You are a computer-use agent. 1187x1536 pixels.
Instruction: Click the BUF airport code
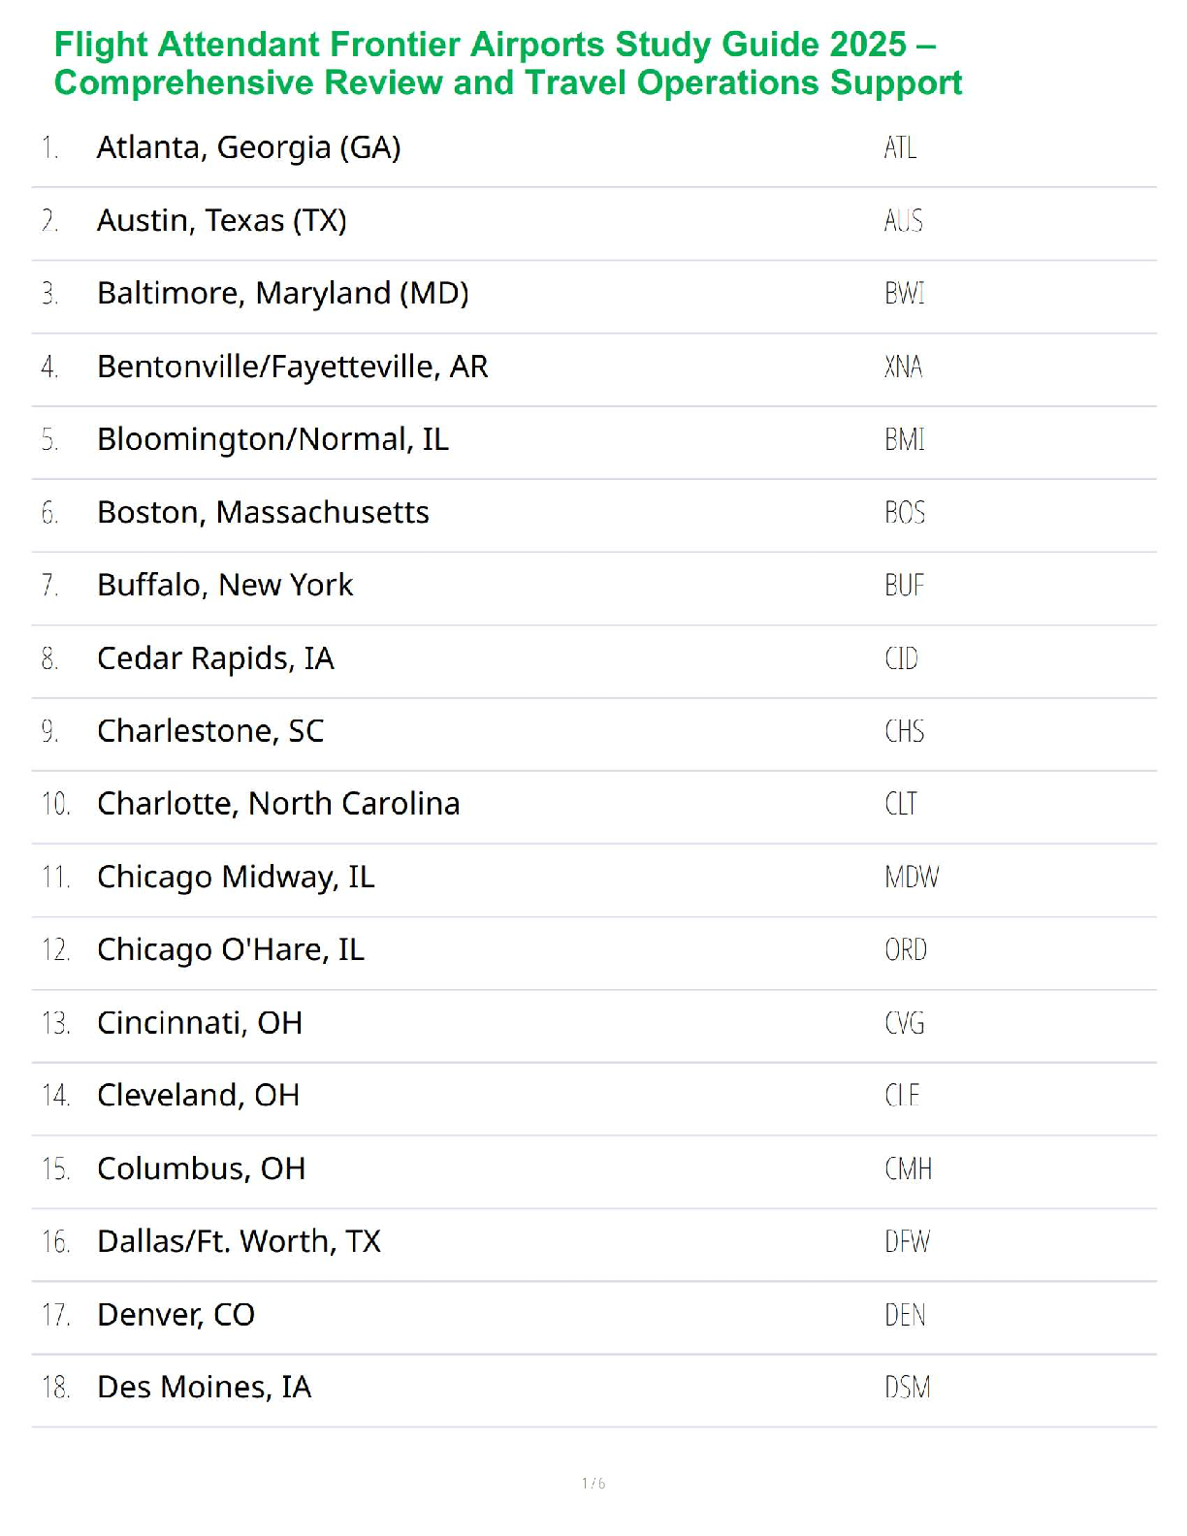point(904,586)
